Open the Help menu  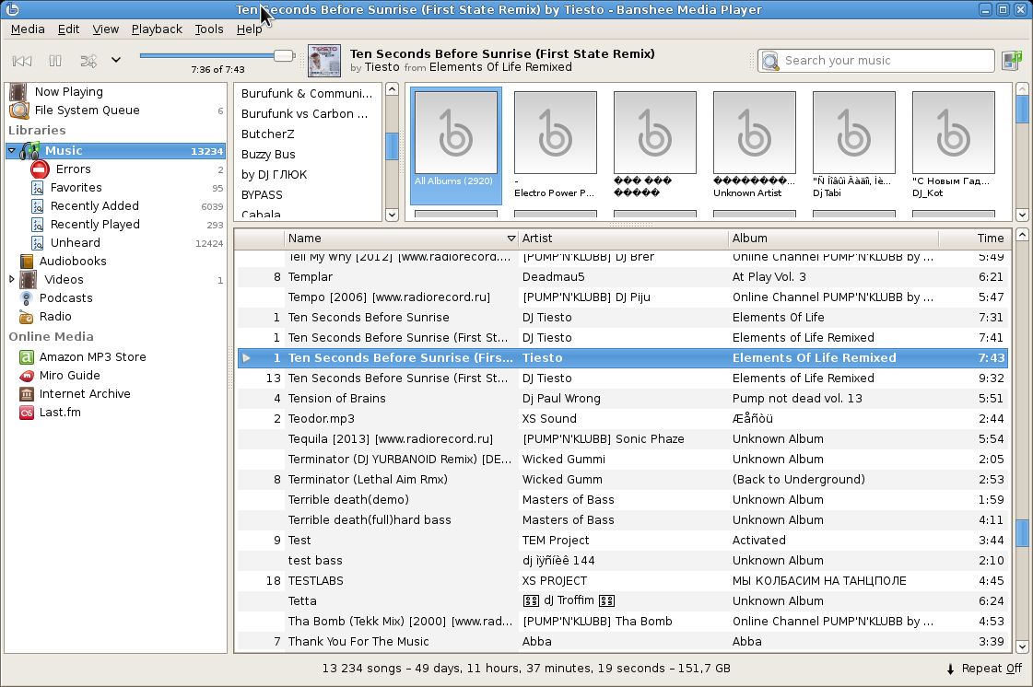pyautogui.click(x=249, y=29)
